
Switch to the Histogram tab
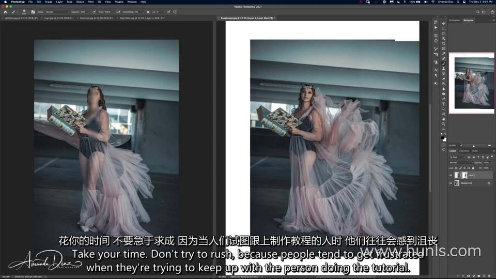(455, 20)
